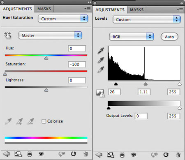Click the Output Levels field showing 255
185x160 pixels.
coord(173,116)
